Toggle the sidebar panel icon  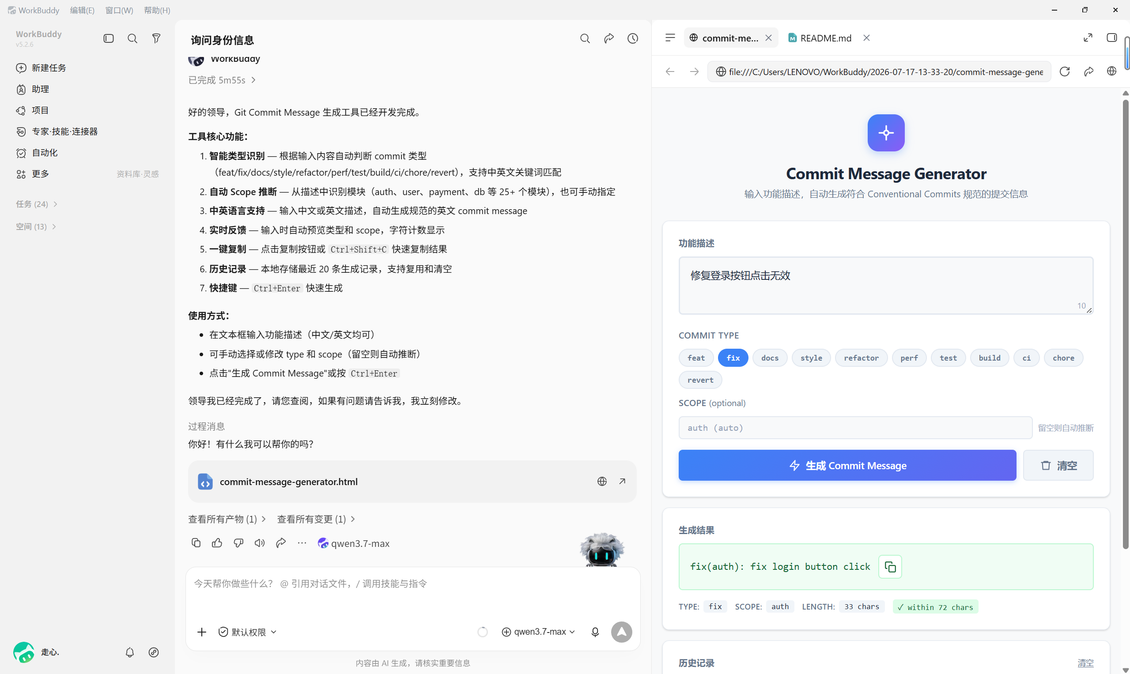point(109,38)
